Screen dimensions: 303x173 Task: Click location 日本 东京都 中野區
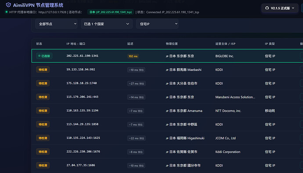[181, 124]
